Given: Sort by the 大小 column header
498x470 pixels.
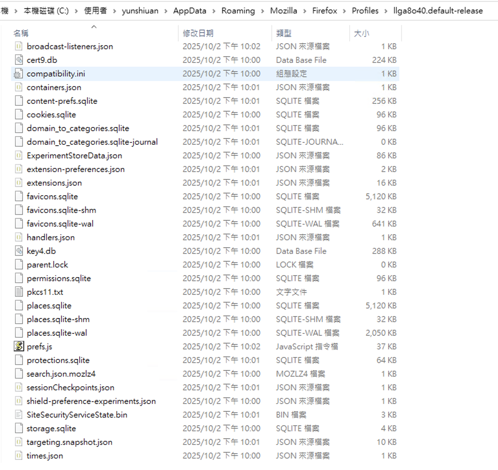Looking at the screenshot, I should click(361, 33).
